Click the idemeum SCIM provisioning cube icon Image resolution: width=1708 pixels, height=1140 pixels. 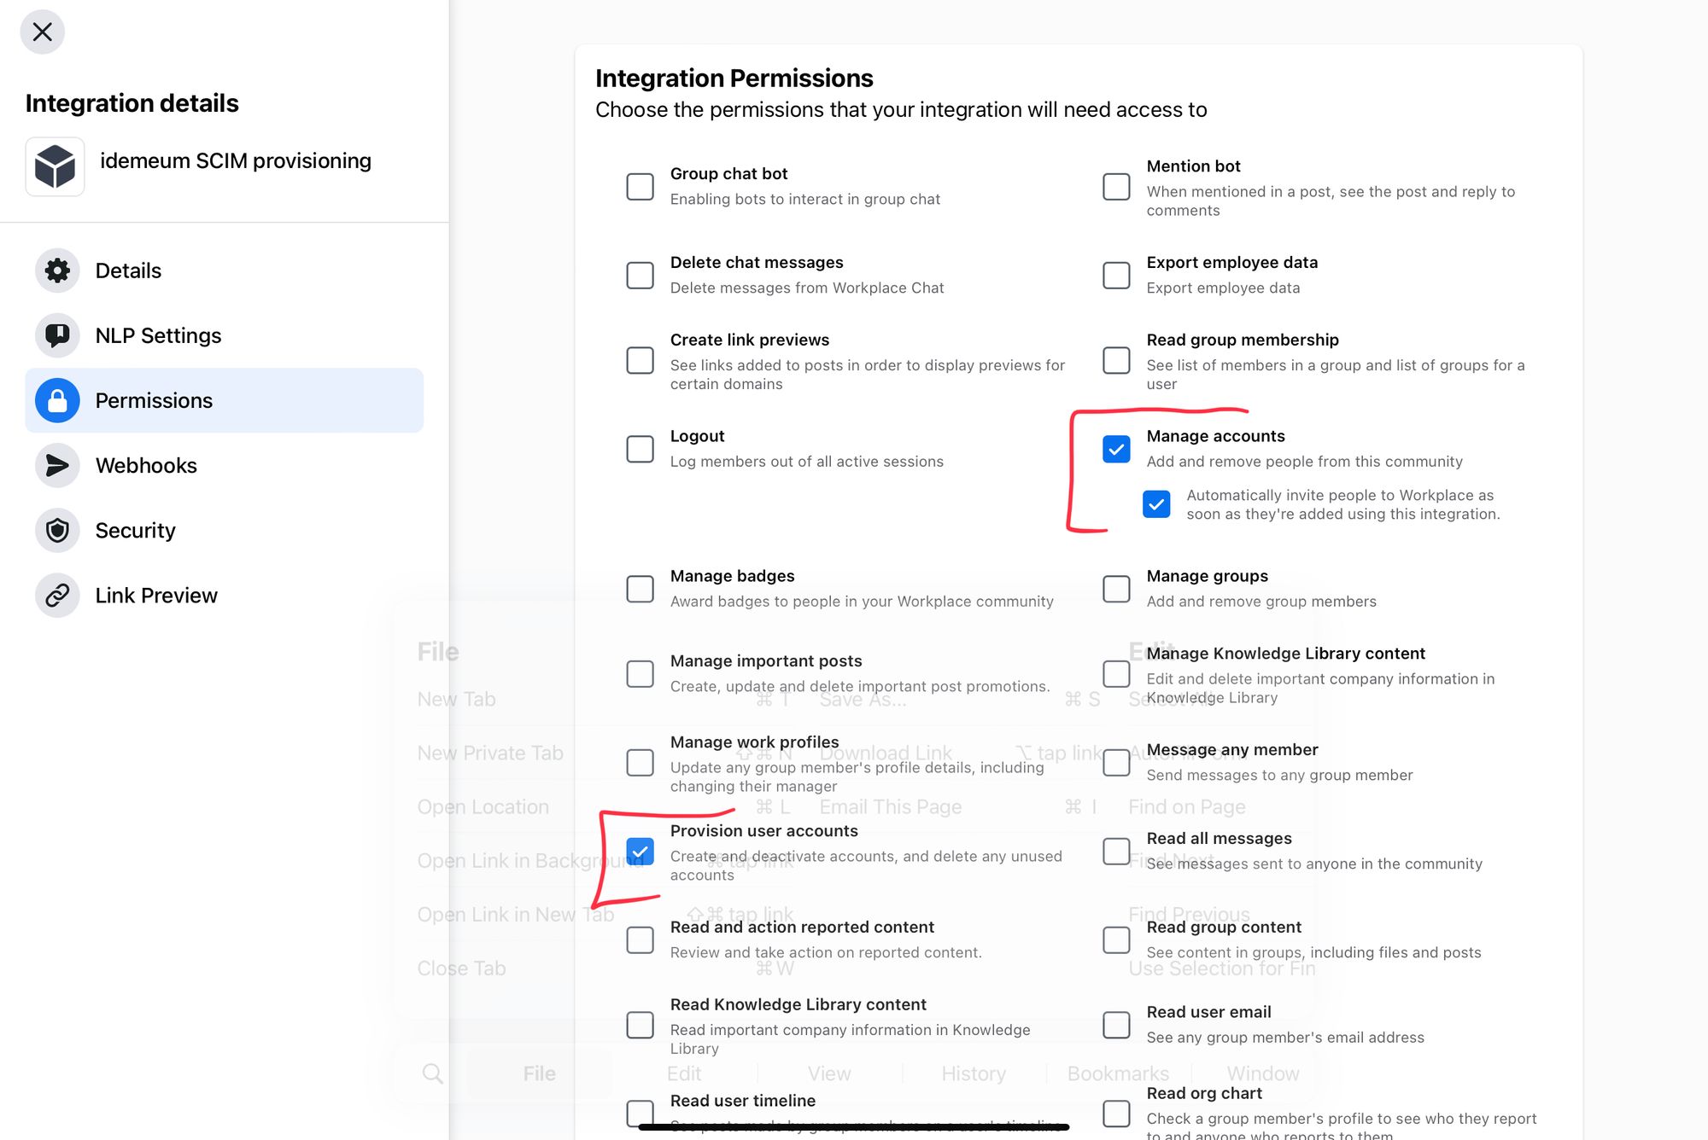coord(55,166)
